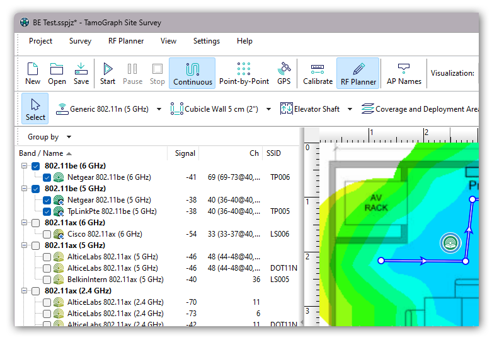Uncheck TpLinkPte 802.11be (5 GHz) access point
Image resolution: width=492 pixels, height=342 pixels.
(47, 211)
